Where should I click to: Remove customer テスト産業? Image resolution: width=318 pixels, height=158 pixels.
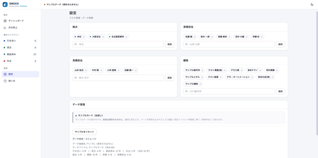(221, 77)
